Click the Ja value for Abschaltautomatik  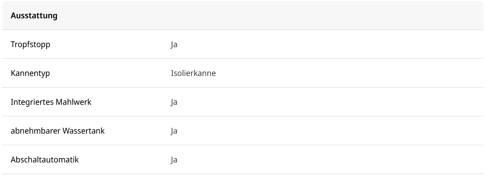(x=174, y=159)
